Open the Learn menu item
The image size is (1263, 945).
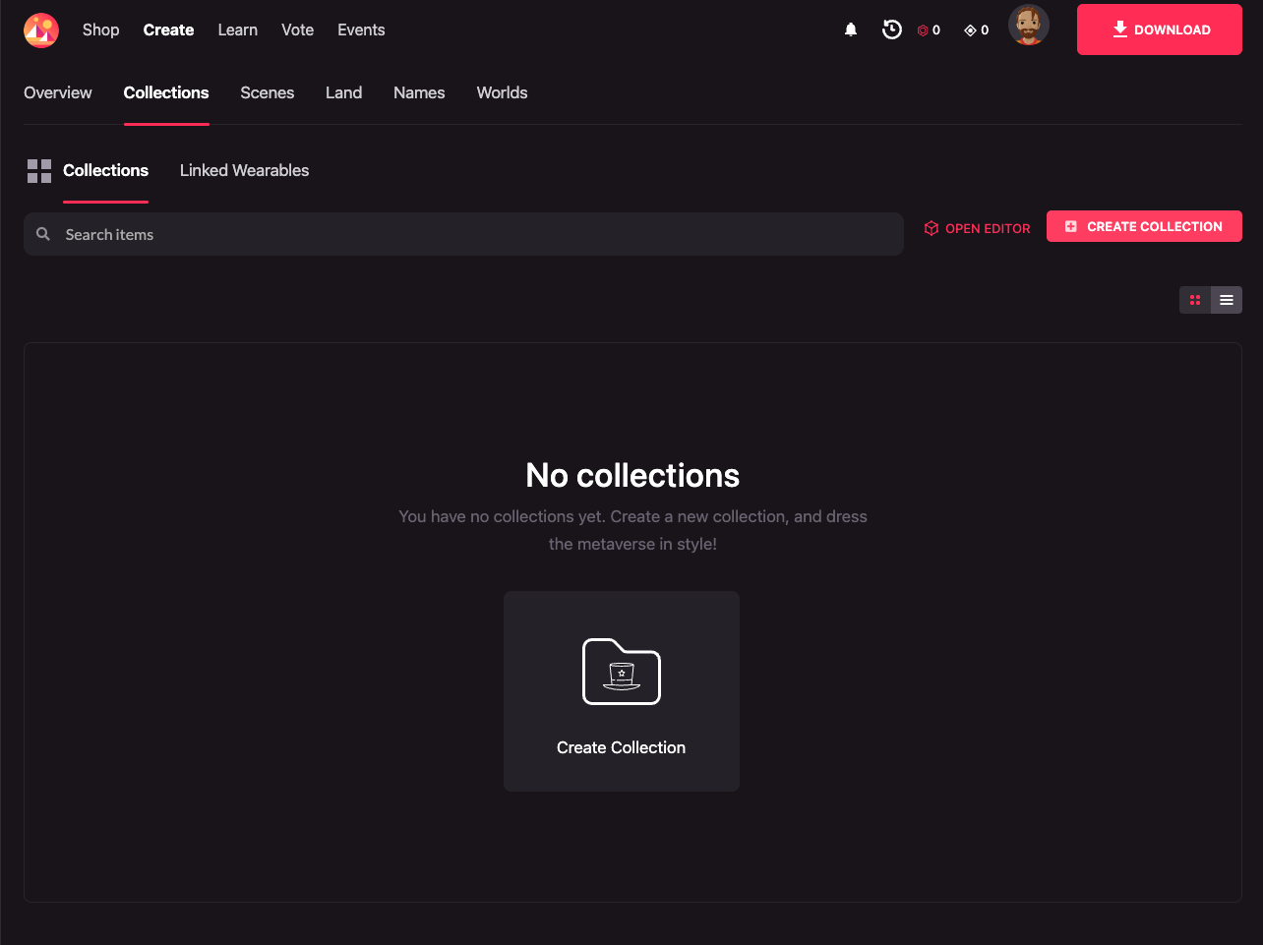[x=237, y=30]
